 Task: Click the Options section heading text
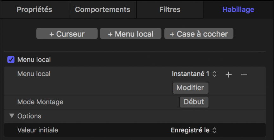click(29, 116)
